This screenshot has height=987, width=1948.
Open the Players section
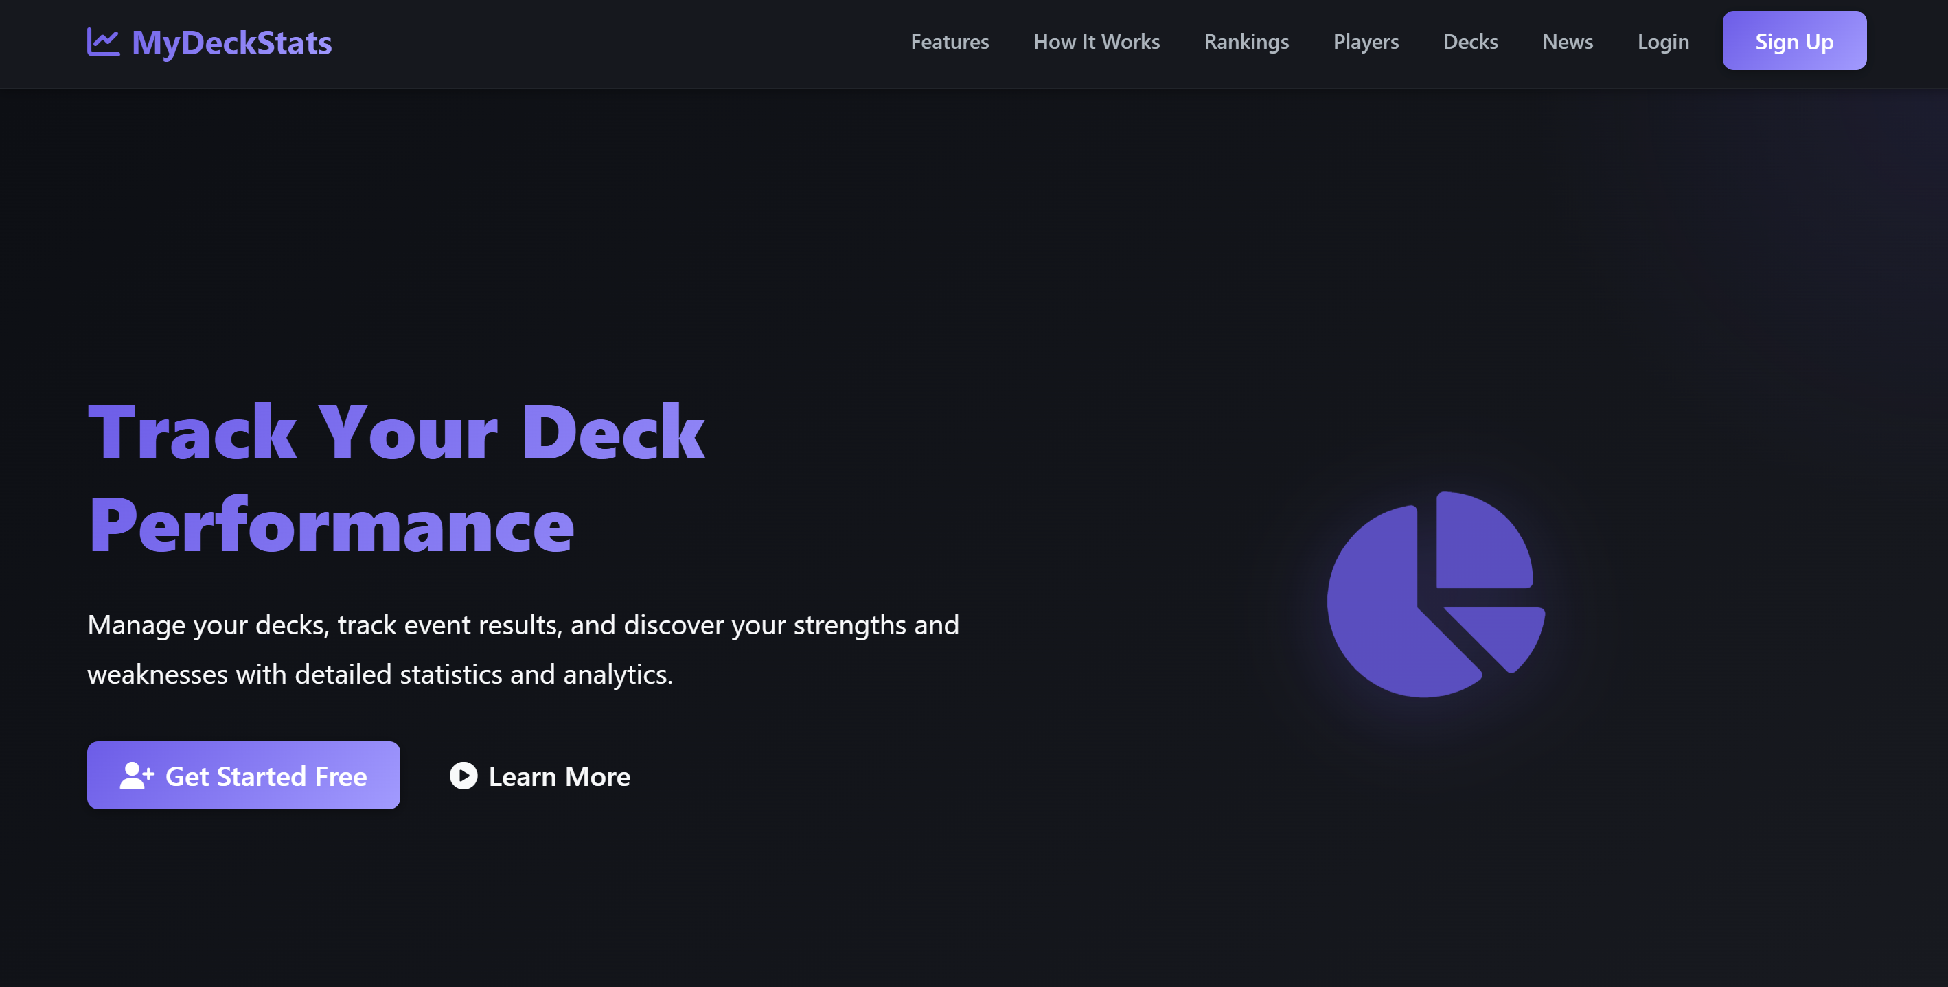point(1366,42)
